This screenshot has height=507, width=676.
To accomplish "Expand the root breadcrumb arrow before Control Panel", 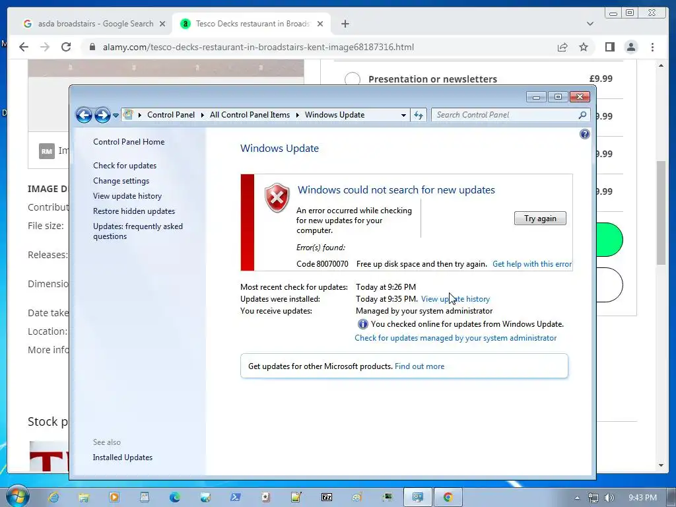I will pos(140,115).
